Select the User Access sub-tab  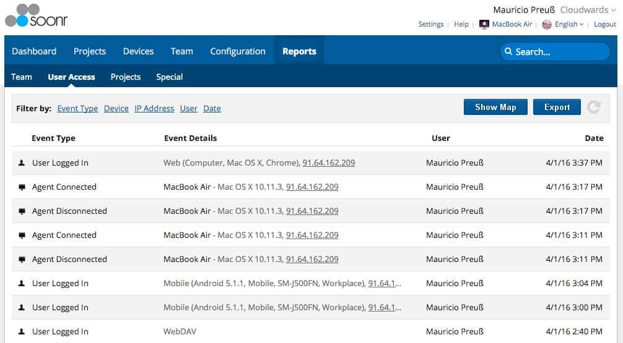[71, 77]
